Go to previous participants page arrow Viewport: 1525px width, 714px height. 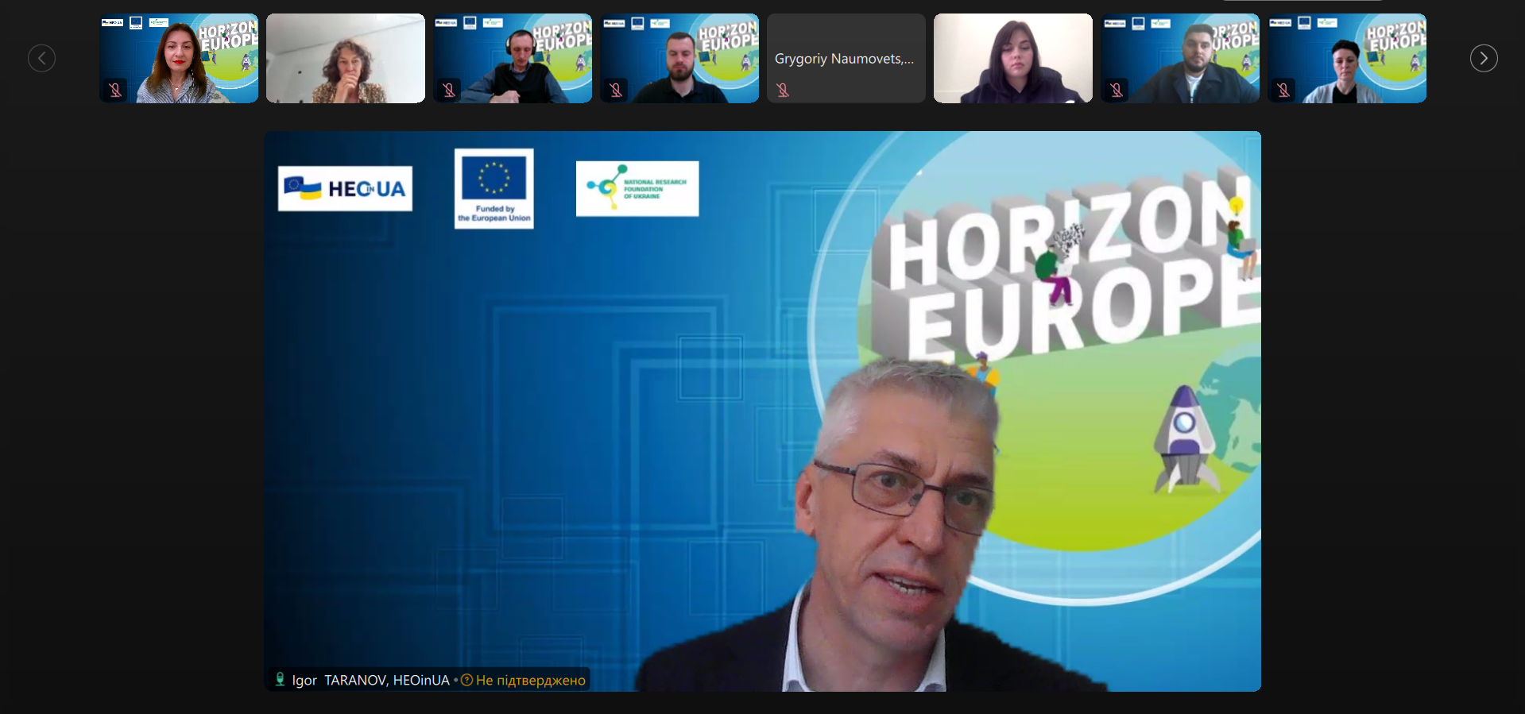(41, 58)
